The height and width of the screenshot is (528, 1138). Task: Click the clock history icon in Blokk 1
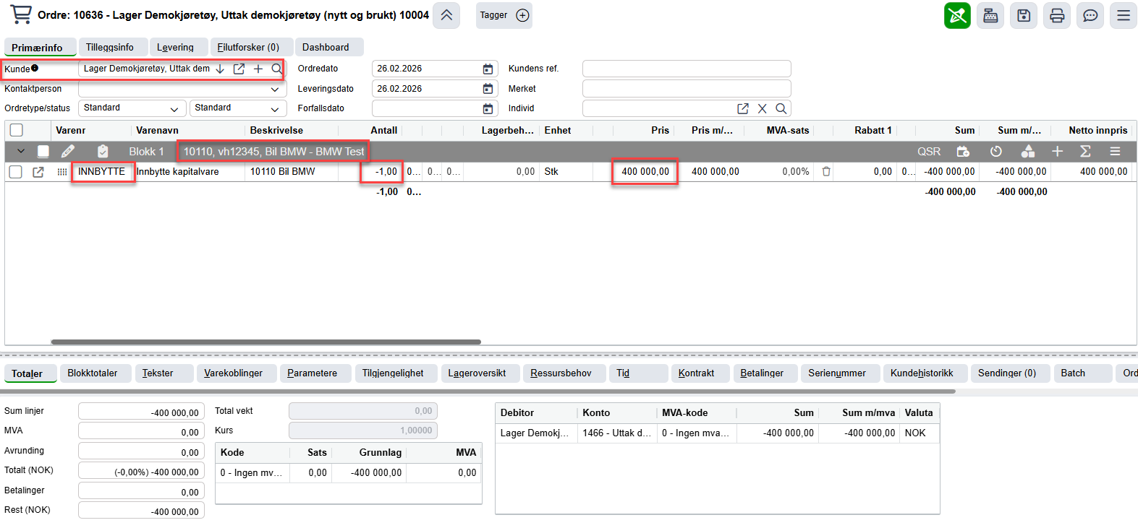[x=996, y=151]
